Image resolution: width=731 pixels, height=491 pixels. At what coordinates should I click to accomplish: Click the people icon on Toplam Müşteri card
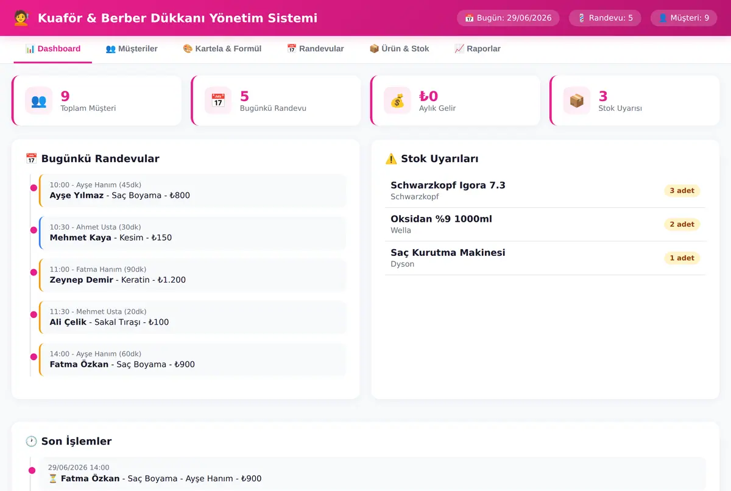(38, 101)
